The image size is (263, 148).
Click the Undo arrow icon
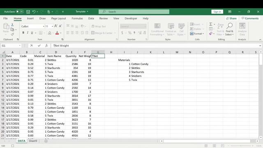[34, 12]
